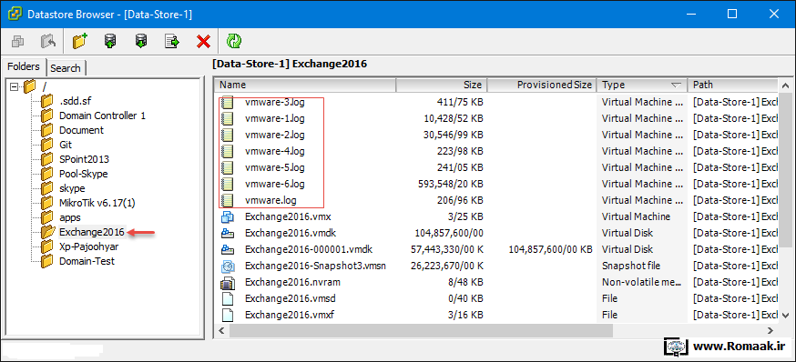This screenshot has height=362, width=796.
Task: Maximize the Datastore Browser window
Action: click(x=732, y=14)
